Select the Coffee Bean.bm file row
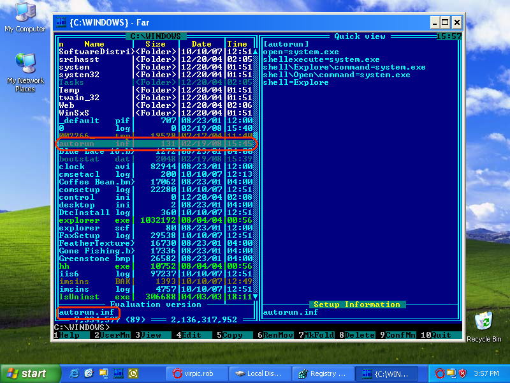The image size is (510, 383). tap(156, 182)
